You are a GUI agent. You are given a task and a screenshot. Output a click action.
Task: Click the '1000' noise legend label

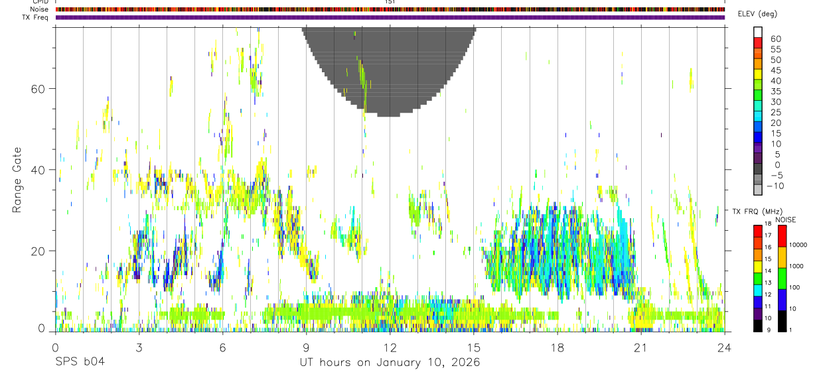(796, 266)
